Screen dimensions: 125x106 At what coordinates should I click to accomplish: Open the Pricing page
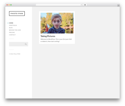(x=12, y=32)
